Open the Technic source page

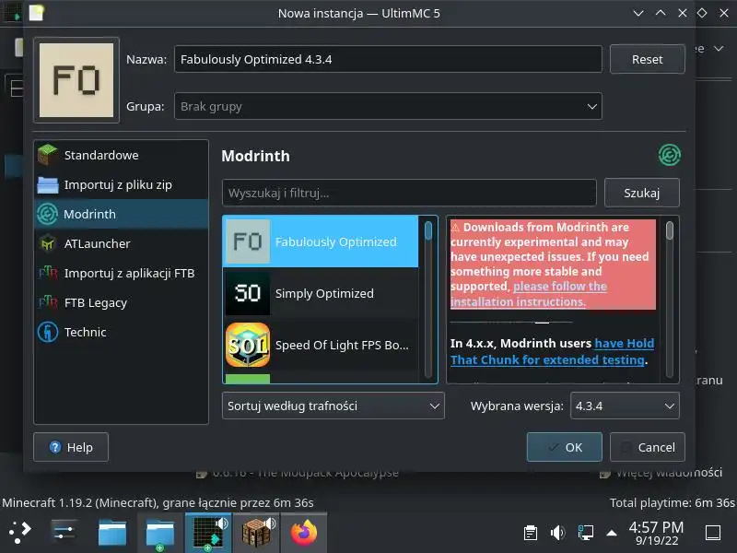[x=122, y=332]
